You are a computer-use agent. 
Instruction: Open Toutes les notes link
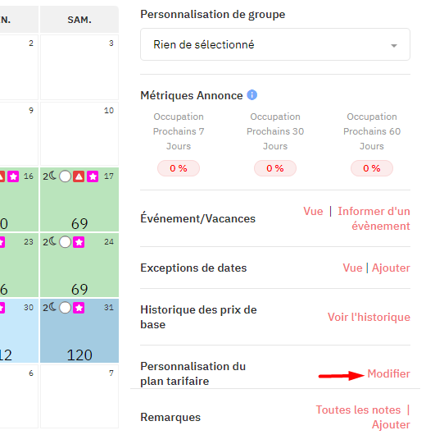358,410
